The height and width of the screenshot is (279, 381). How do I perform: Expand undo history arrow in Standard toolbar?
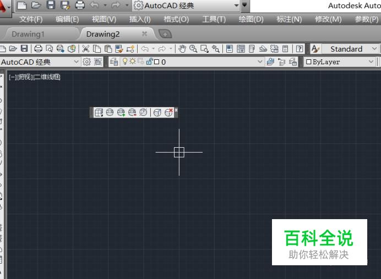point(153,49)
